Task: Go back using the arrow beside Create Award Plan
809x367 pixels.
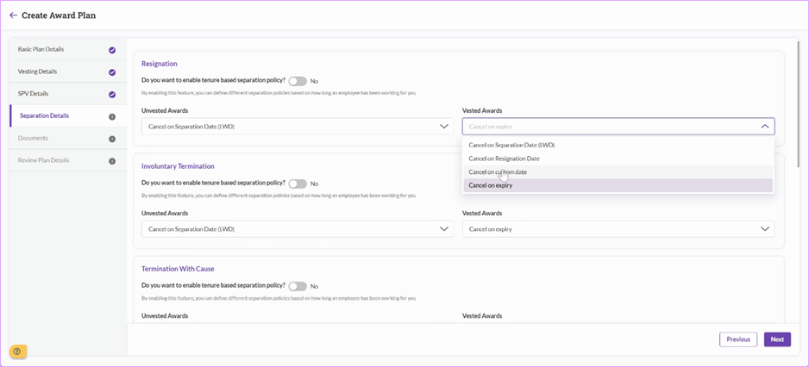Action: 14,16
